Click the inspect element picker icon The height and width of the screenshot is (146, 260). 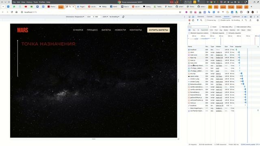[x=189, y=17]
